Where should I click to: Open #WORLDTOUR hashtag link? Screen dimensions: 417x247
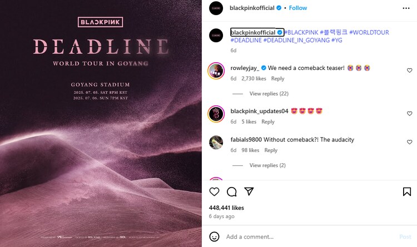coord(369,33)
